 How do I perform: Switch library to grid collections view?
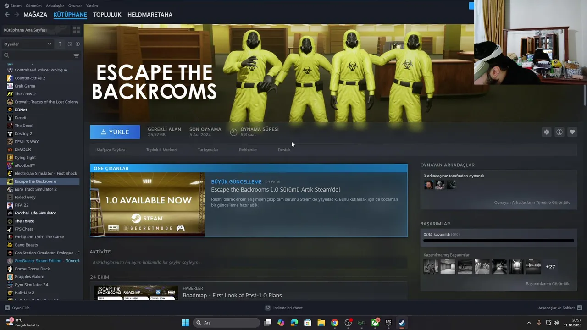pyautogui.click(x=76, y=30)
